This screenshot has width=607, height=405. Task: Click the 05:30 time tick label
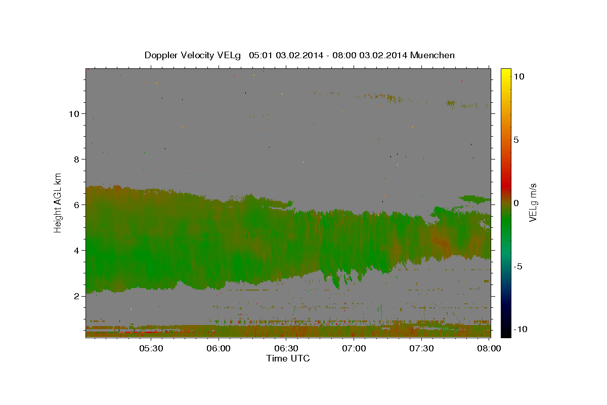[x=151, y=349]
